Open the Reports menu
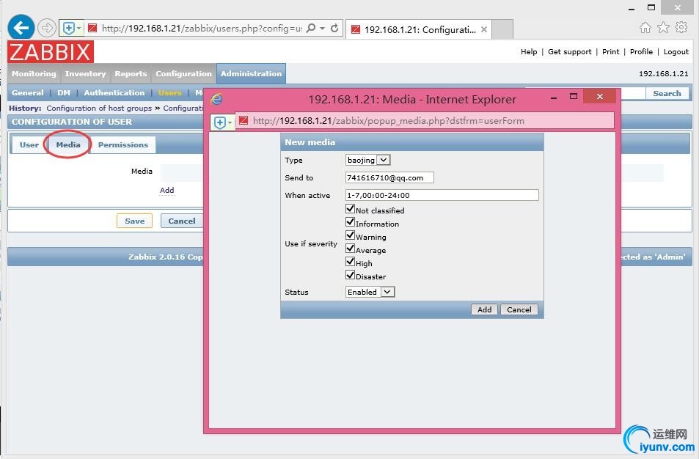The width and height of the screenshot is (699, 459). (x=131, y=73)
